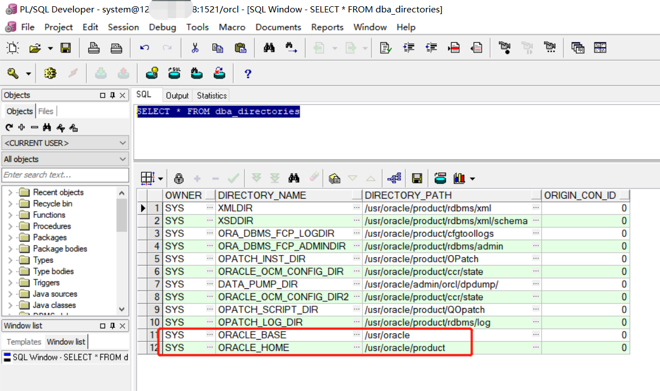
Task: Switch to the Statistics tab
Action: point(212,95)
